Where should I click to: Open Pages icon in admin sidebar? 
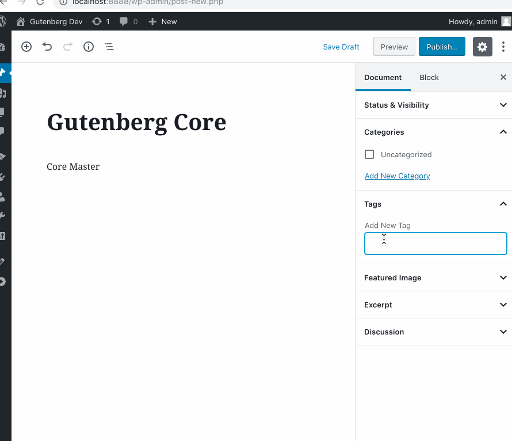point(2,112)
